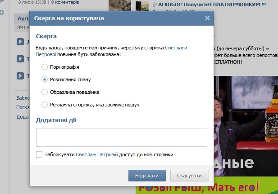Viewport: 278px width, 194px height.
Task: Open the small bottle thumbnail near ALKOGOL post
Action: coord(142,6)
